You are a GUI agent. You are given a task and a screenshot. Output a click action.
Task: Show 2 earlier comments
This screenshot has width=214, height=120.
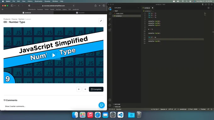15,106
